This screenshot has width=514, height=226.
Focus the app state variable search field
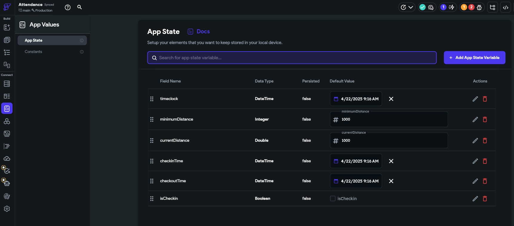(292, 58)
